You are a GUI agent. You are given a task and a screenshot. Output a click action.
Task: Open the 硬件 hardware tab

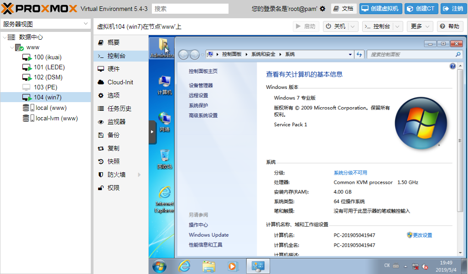(121, 69)
